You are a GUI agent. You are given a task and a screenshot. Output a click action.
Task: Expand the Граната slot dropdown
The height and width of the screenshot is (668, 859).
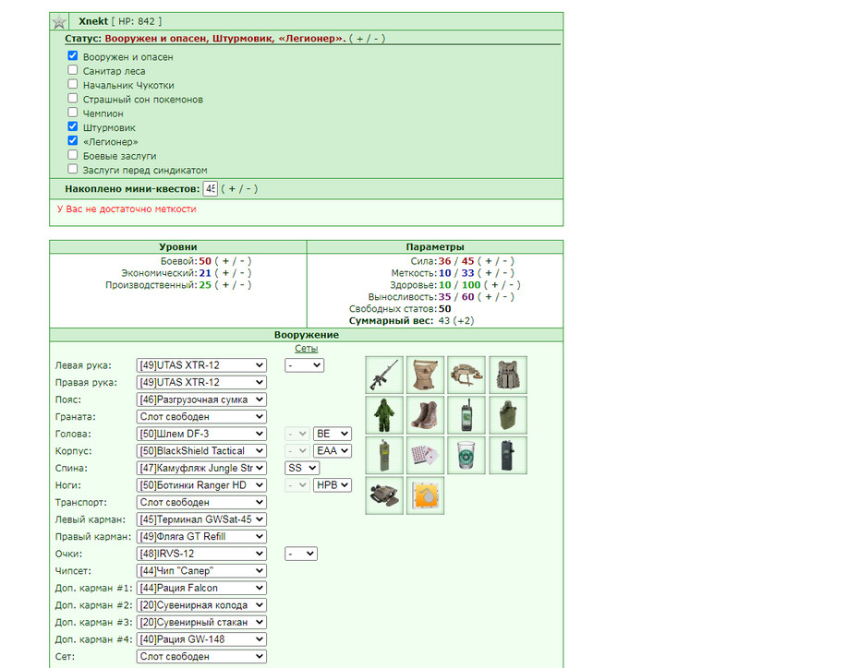pyautogui.click(x=201, y=416)
